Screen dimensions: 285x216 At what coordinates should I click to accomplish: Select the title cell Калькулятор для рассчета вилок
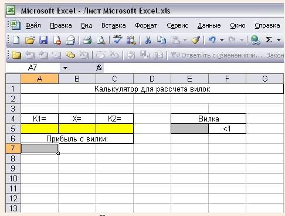[152, 89]
